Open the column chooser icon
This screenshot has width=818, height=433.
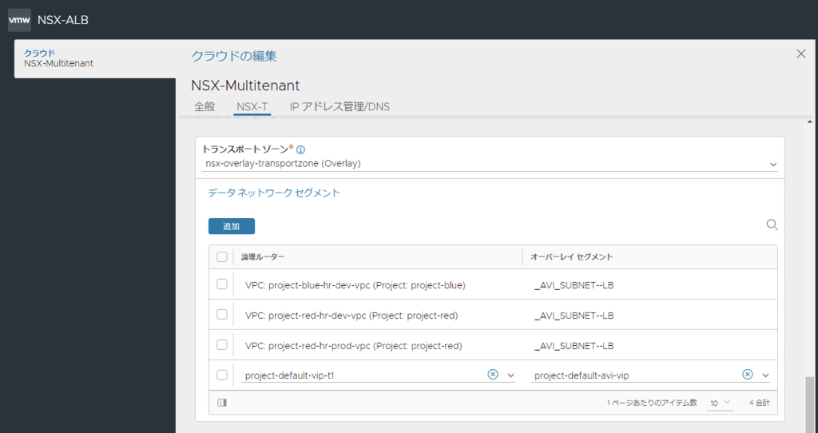click(x=221, y=403)
